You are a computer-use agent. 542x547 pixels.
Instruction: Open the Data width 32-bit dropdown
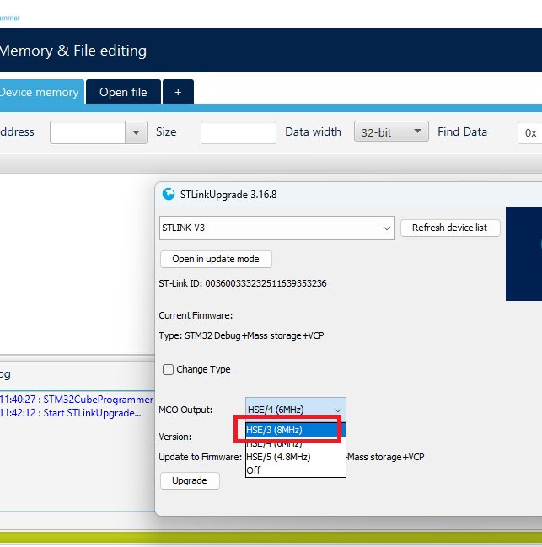click(x=391, y=131)
